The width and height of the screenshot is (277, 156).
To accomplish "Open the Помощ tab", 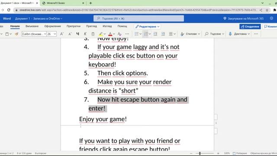I will pyautogui.click(x=122, y=26).
